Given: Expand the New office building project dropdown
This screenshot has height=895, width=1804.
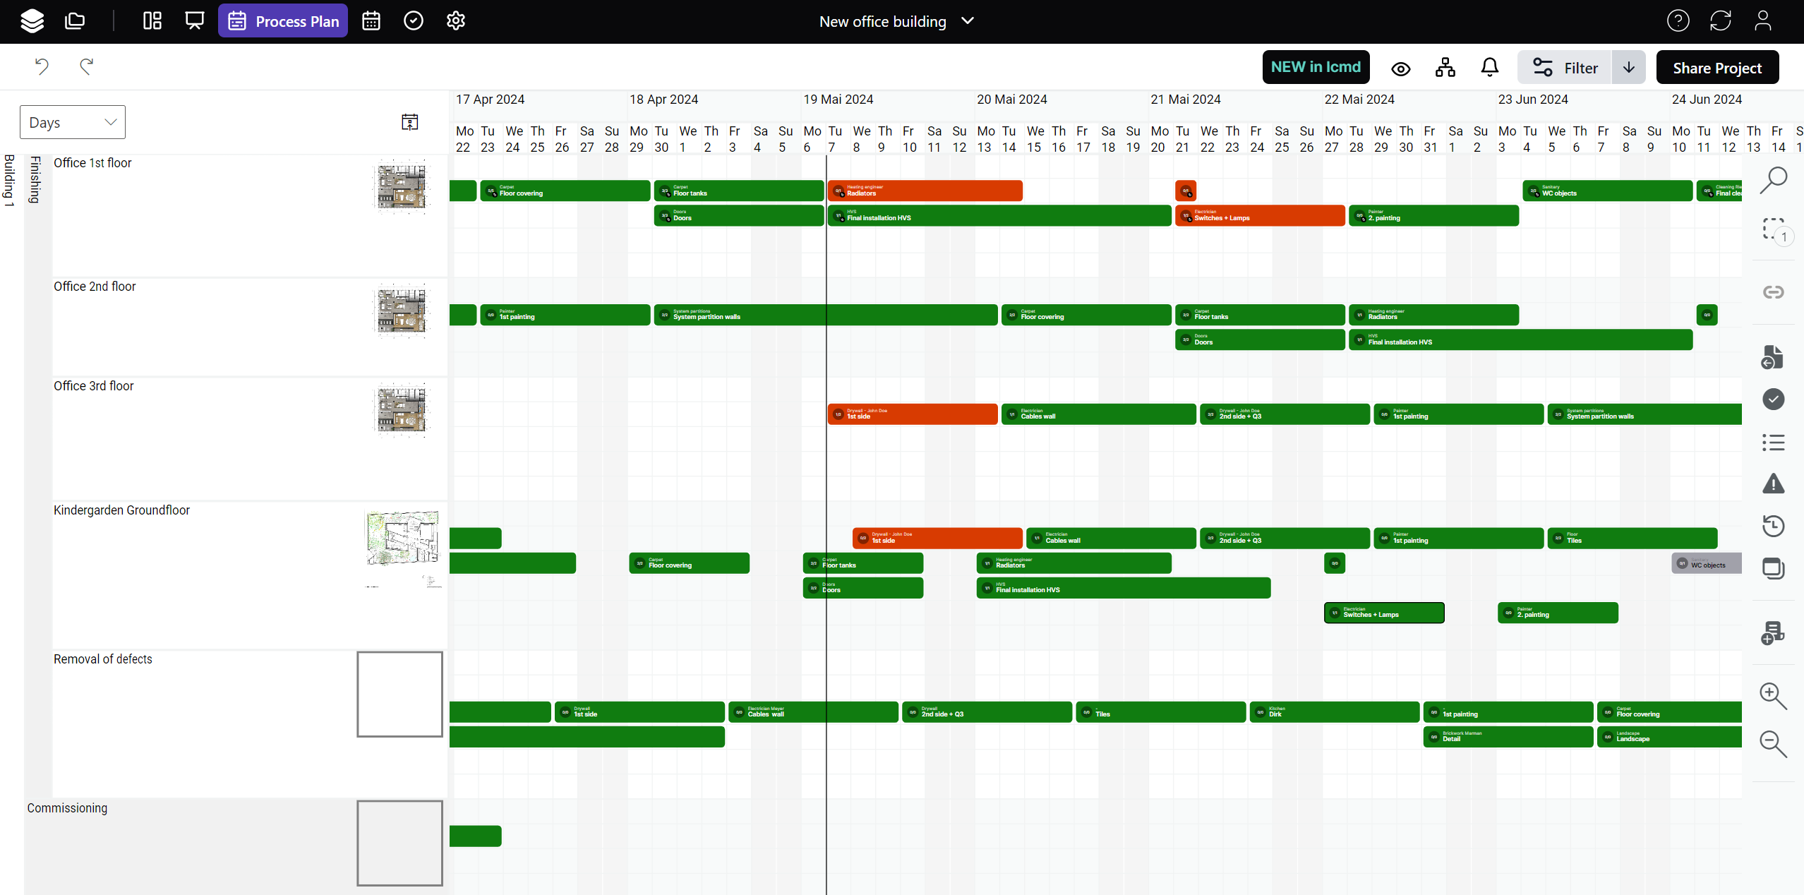Looking at the screenshot, I should [x=896, y=21].
